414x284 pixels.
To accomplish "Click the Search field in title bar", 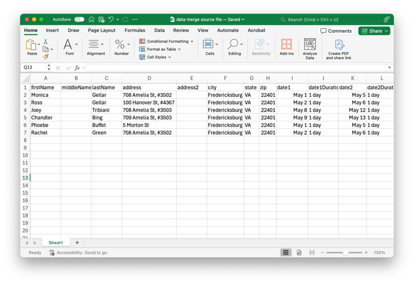I will (x=328, y=19).
